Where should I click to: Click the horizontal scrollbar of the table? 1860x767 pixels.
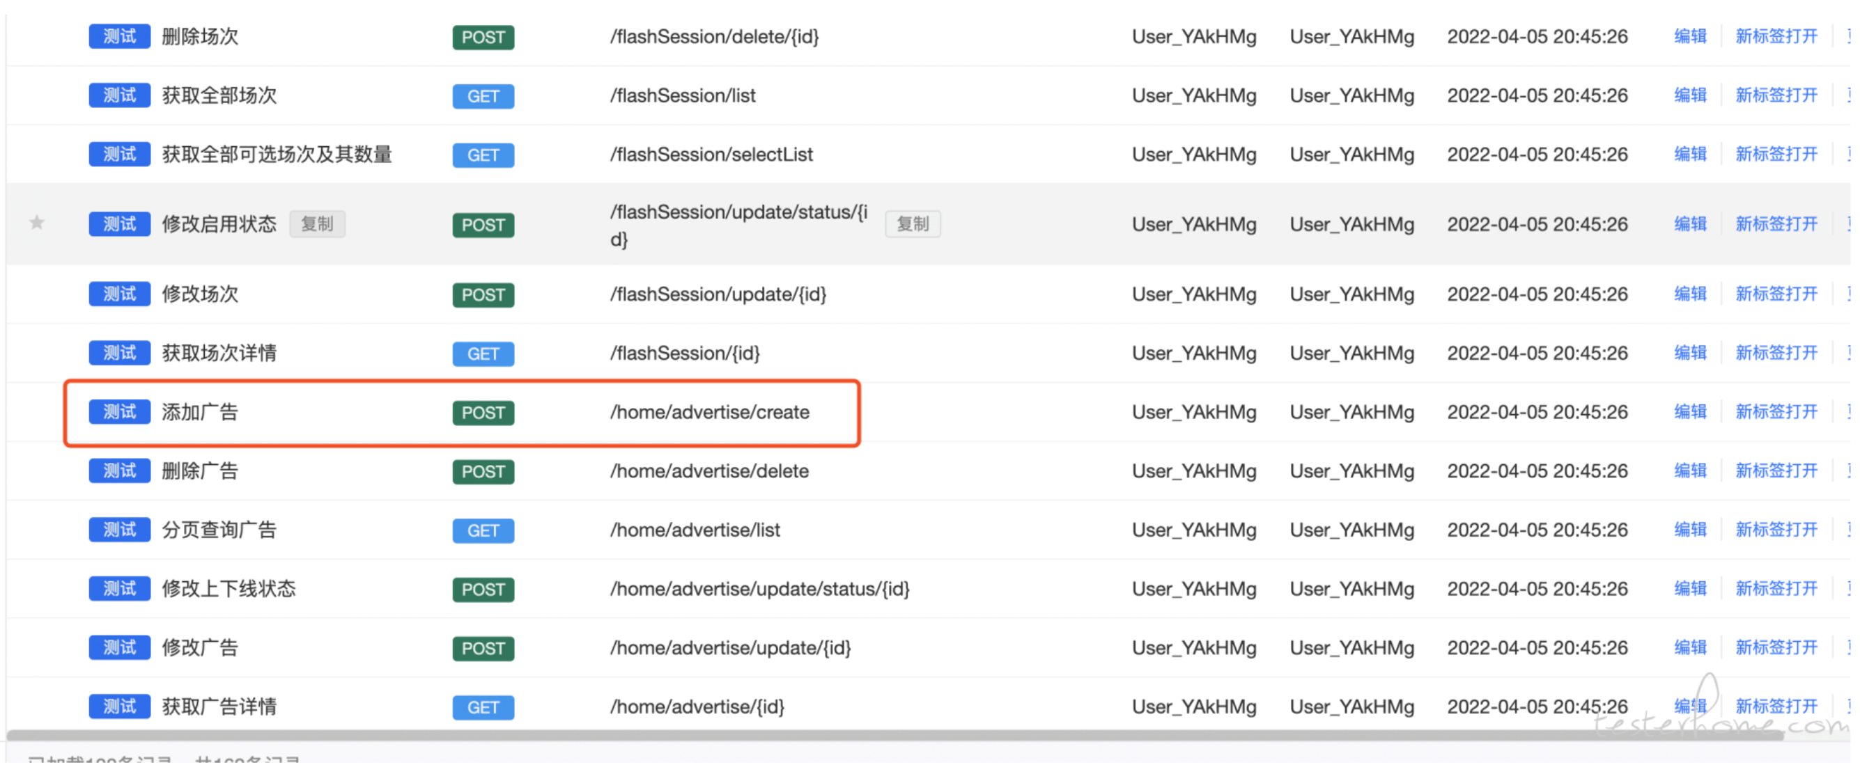click(x=895, y=735)
